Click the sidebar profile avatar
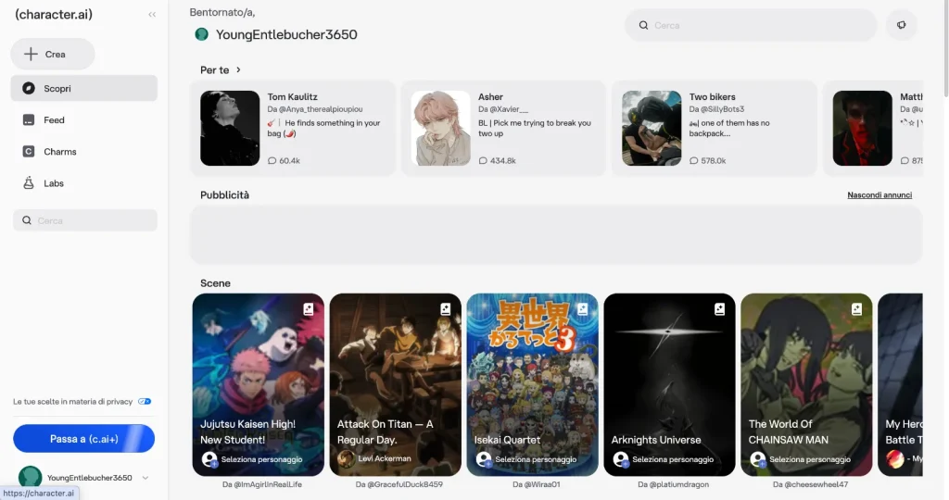 pos(31,477)
